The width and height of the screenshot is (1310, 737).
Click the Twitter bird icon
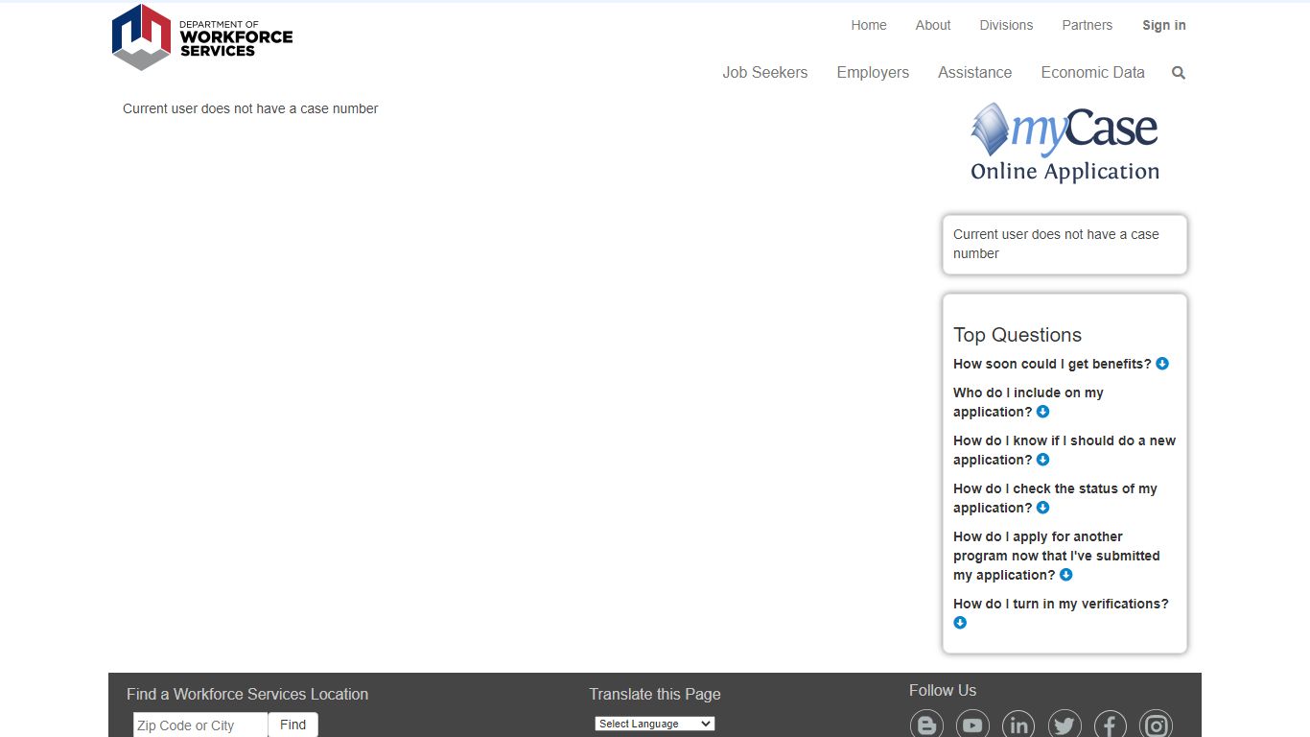click(1064, 725)
